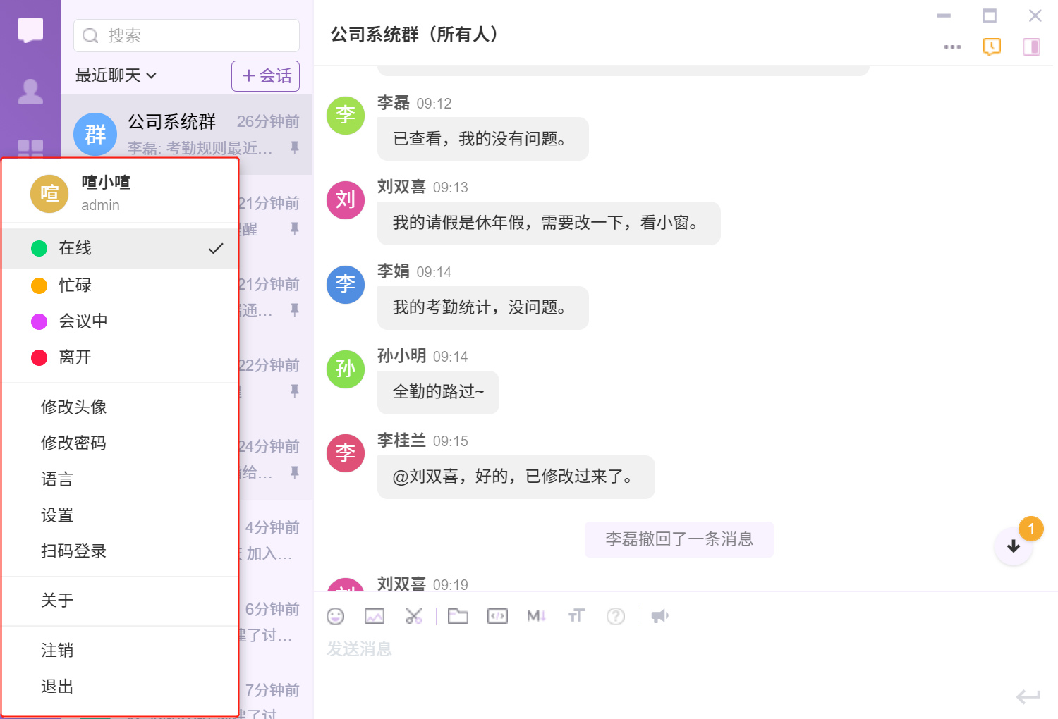Screen dimensions: 1058x719
Task: Click the 搜索 search field
Action: (x=186, y=35)
